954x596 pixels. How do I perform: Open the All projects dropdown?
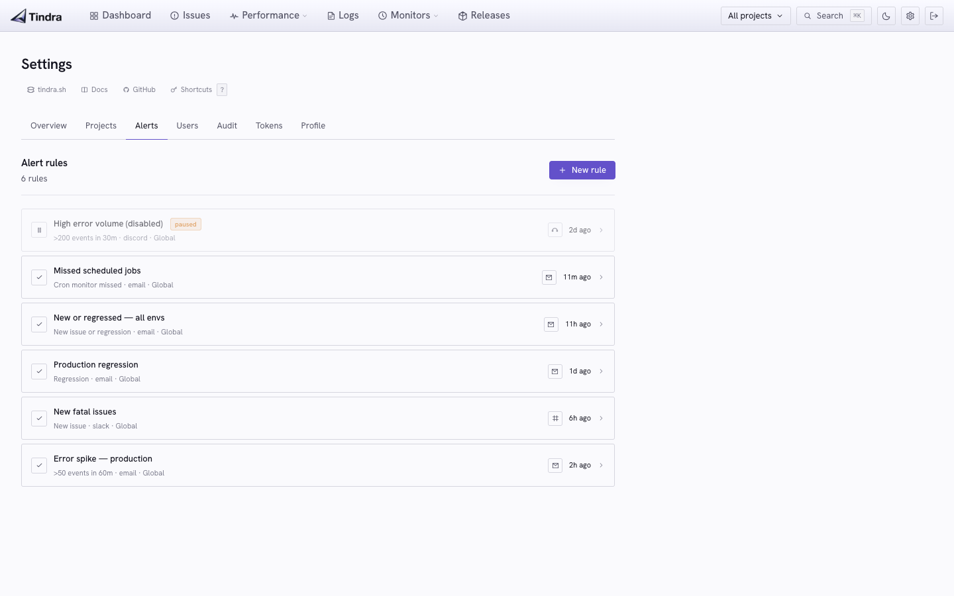coord(755,16)
